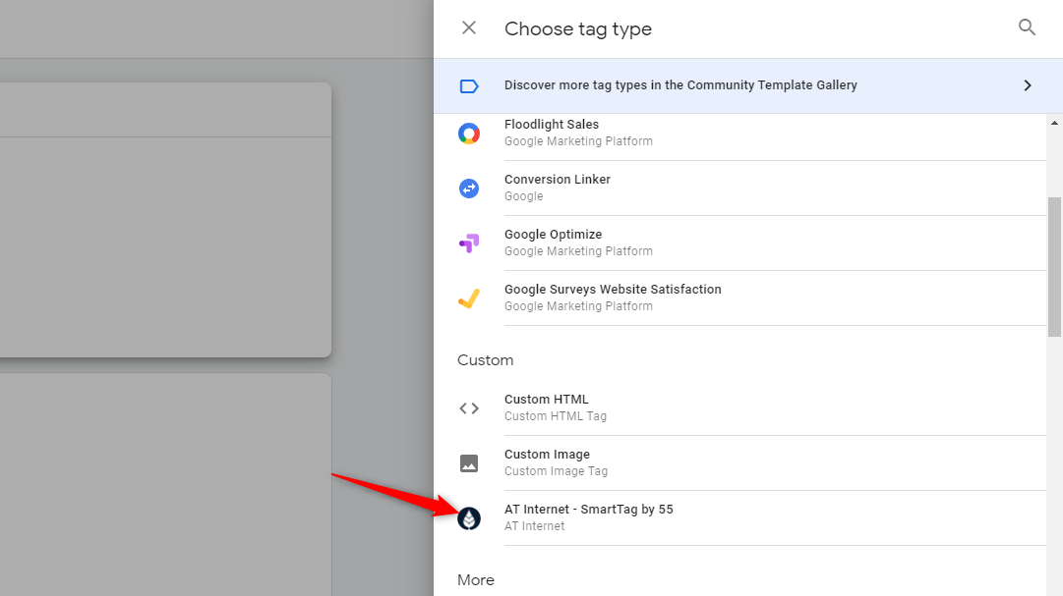The width and height of the screenshot is (1063, 596).
Task: Click the purple Google Optimize icon
Action: 469,244
